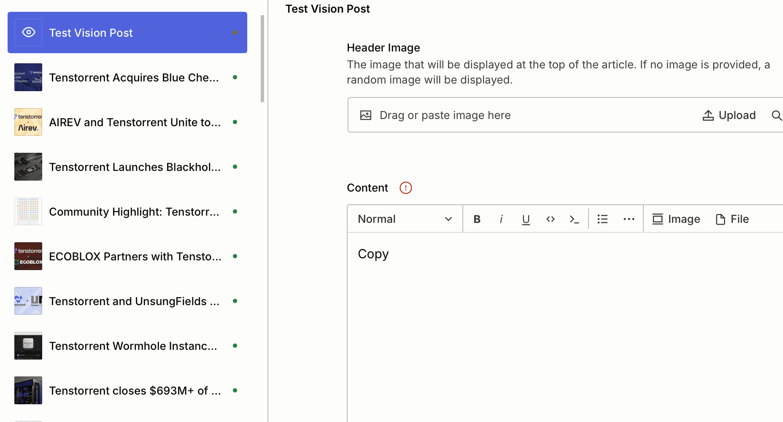
Task: Click the Upload button for Header Image
Action: [729, 115]
